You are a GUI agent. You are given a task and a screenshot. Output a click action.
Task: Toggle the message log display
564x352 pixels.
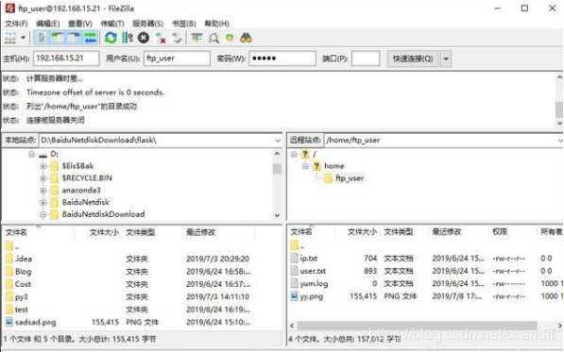coord(42,38)
